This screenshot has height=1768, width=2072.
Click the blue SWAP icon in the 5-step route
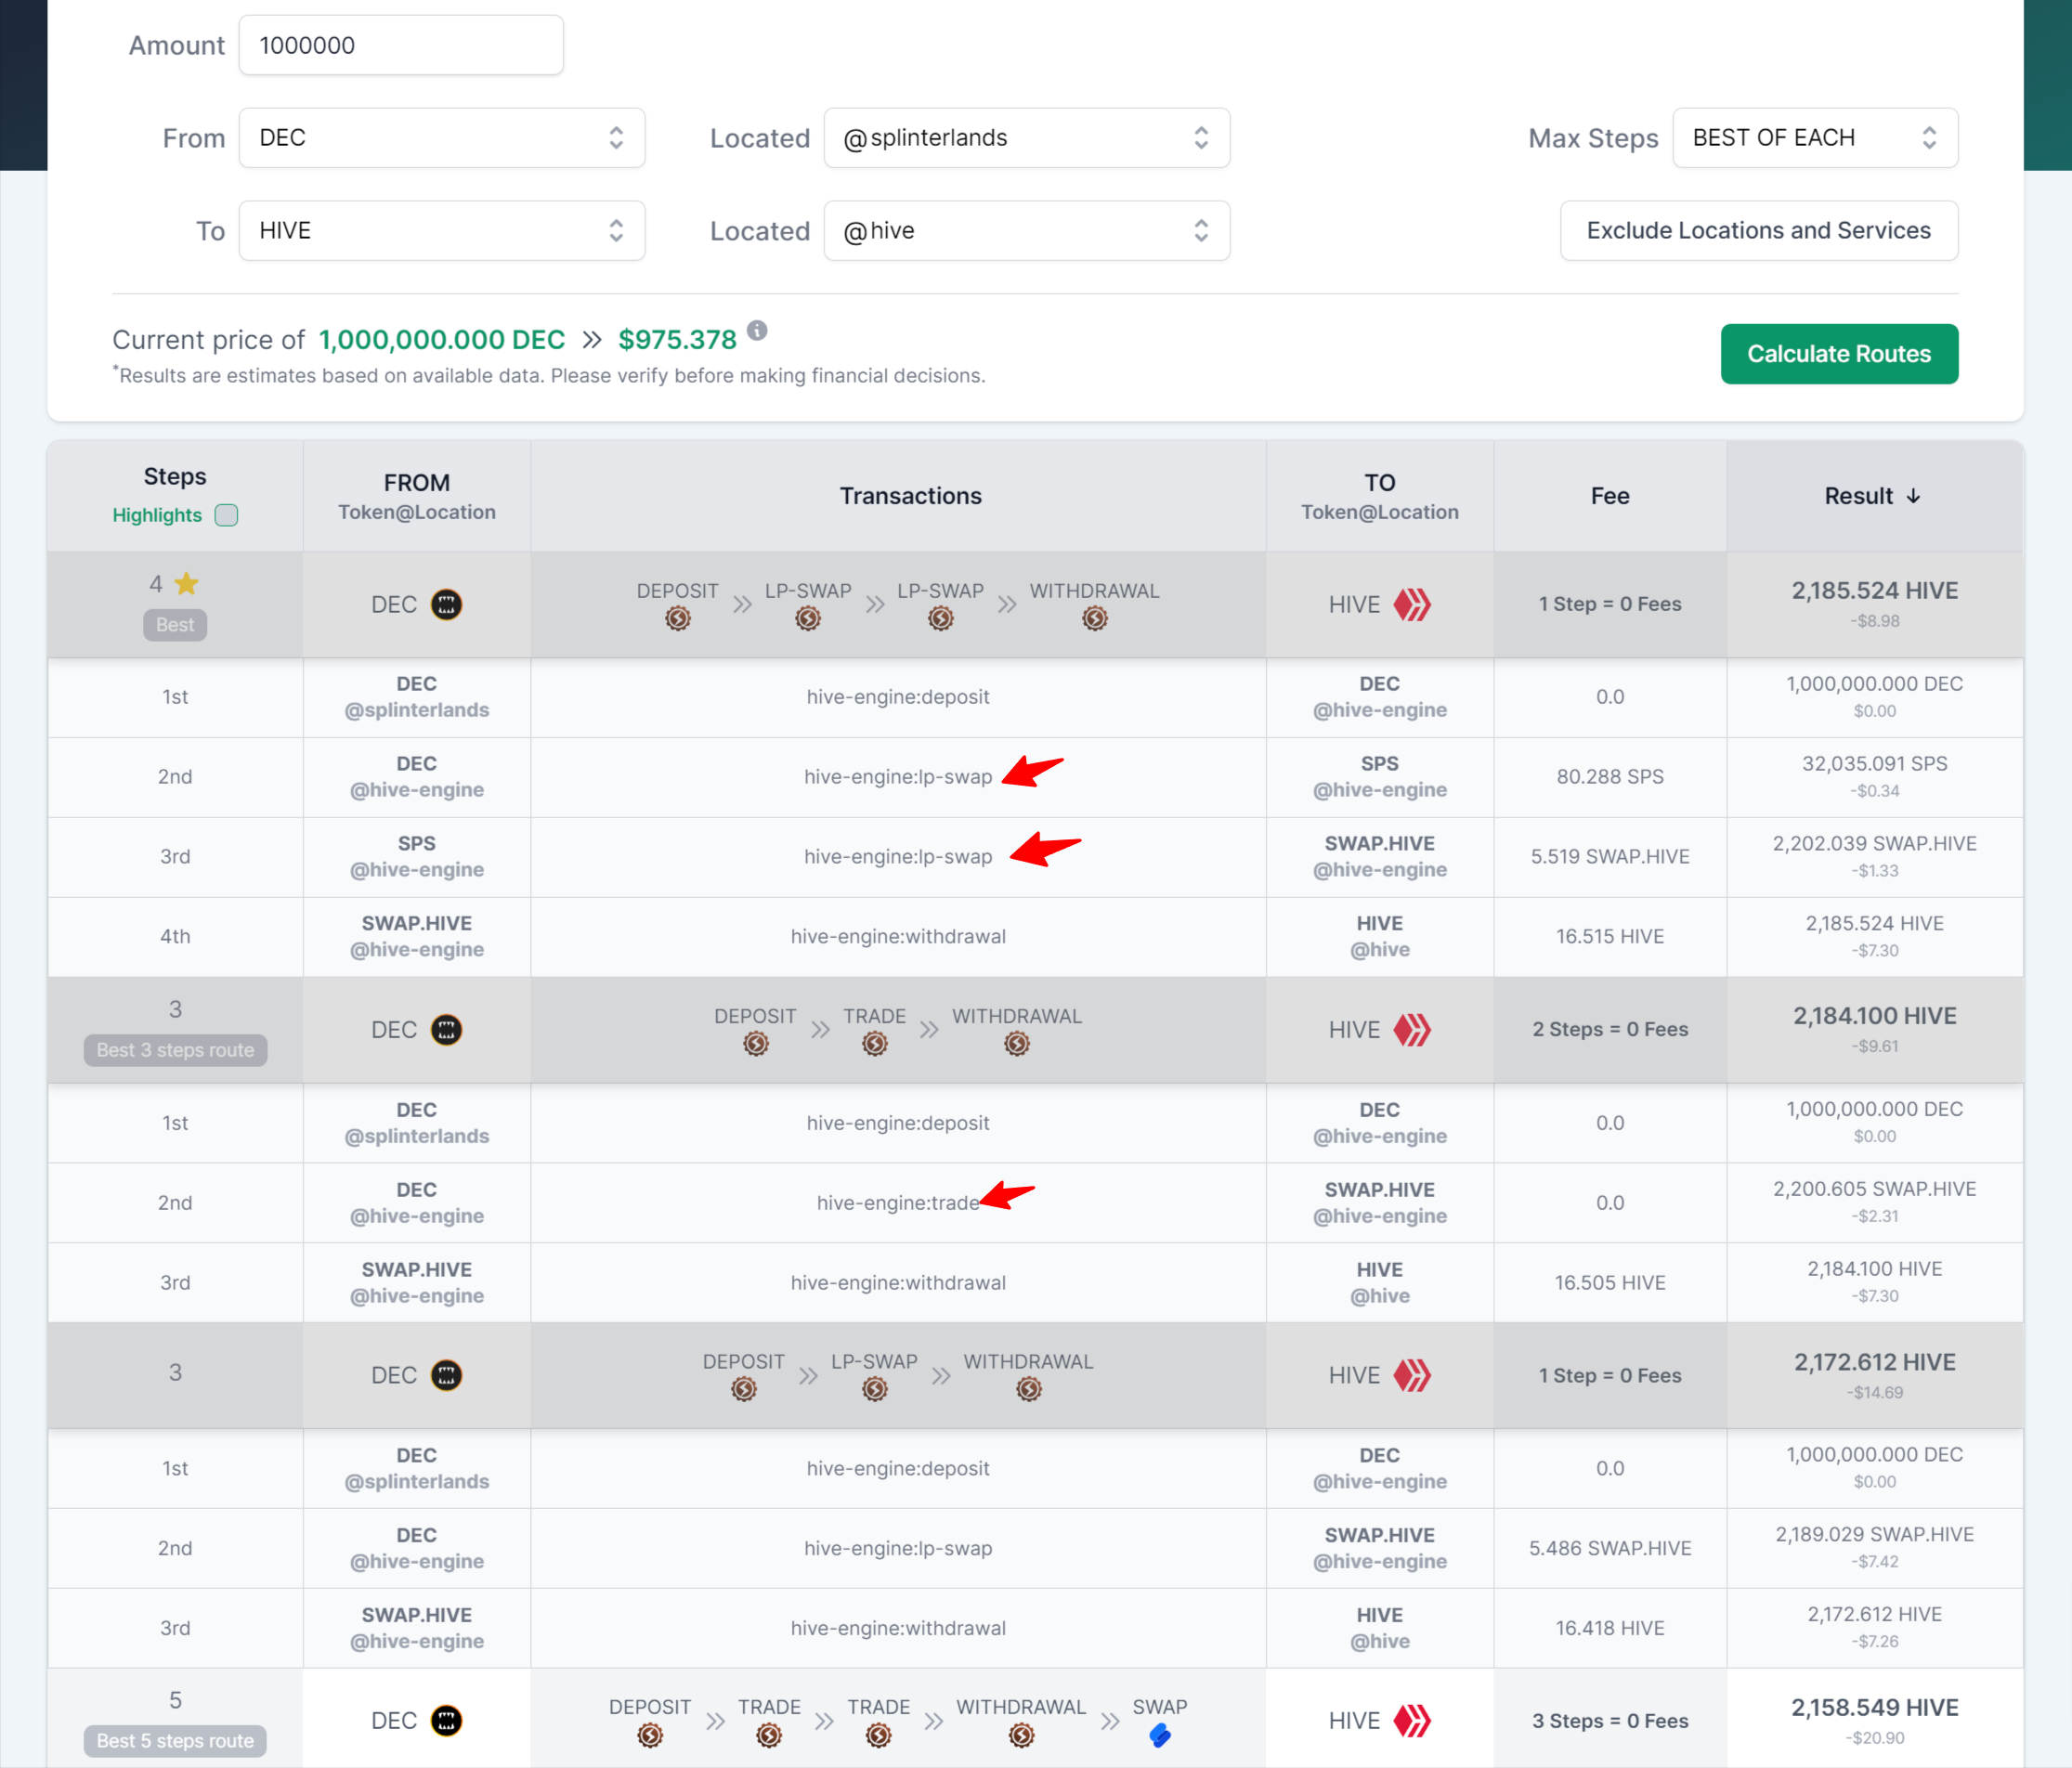click(1160, 1735)
